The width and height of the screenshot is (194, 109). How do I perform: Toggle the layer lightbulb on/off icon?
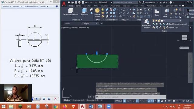pos(154,21)
